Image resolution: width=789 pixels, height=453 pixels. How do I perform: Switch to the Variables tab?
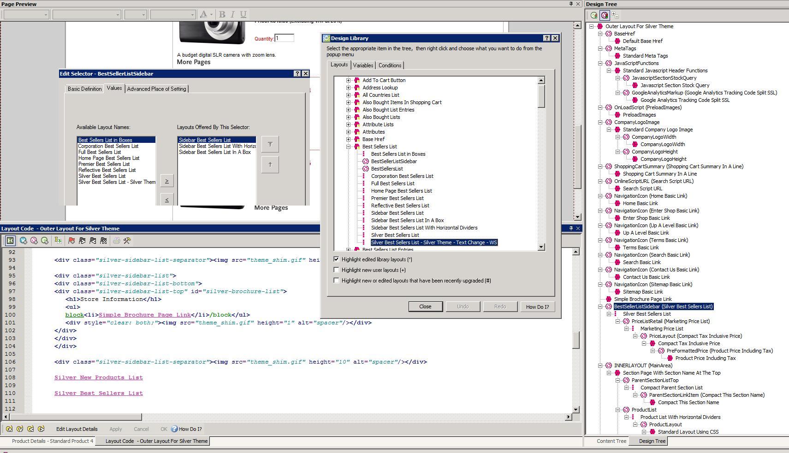363,65
